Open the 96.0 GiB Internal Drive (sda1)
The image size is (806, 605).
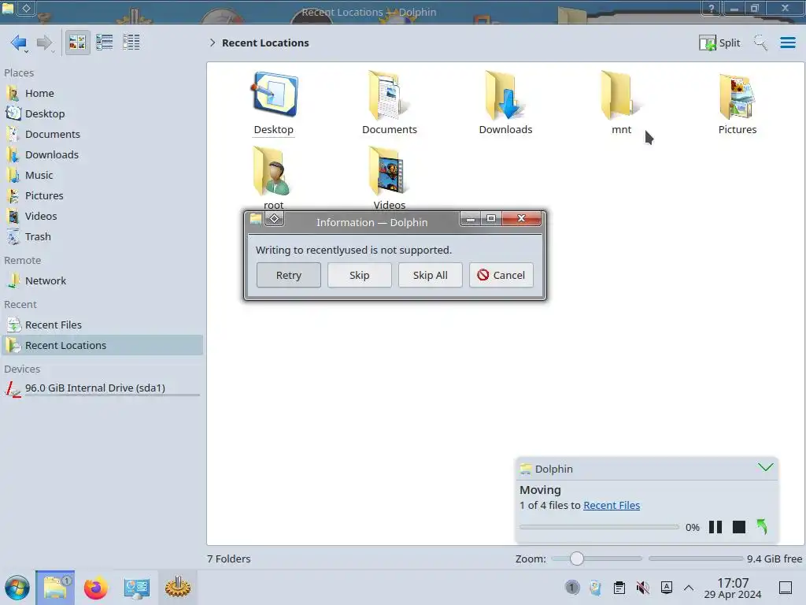tap(102, 388)
